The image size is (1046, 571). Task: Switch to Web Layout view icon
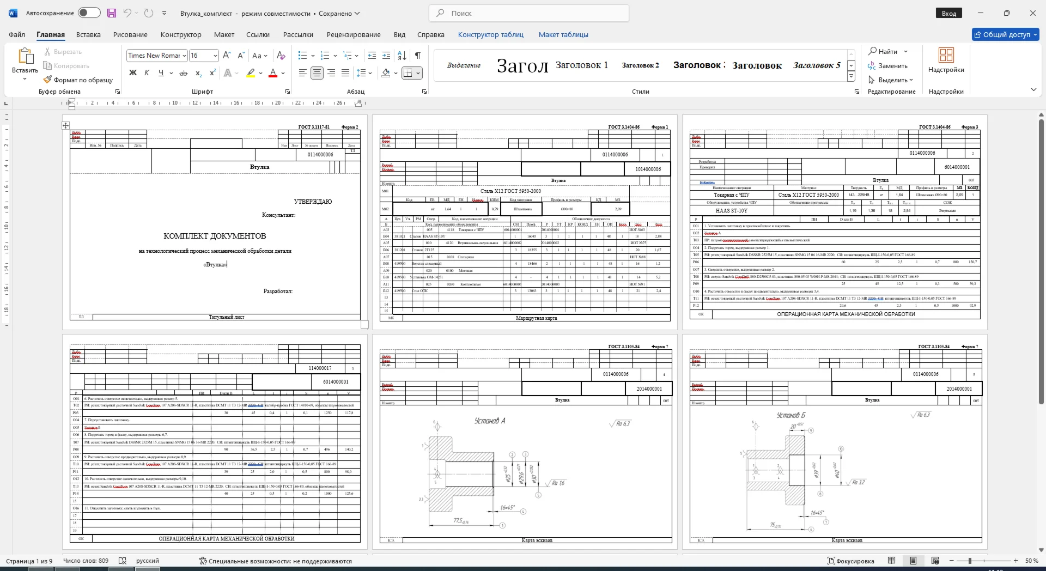935,561
